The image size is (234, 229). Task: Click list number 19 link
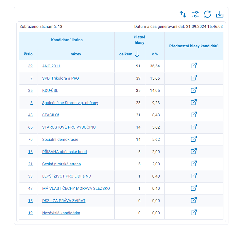(x=30, y=213)
